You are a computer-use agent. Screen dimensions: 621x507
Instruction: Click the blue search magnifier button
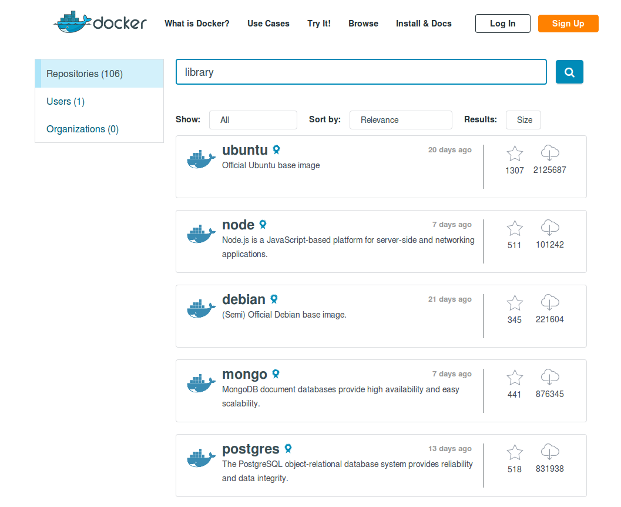point(569,72)
